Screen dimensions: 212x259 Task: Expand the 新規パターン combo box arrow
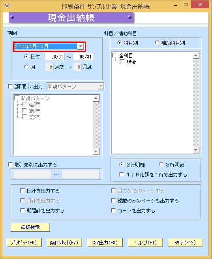click(x=101, y=86)
